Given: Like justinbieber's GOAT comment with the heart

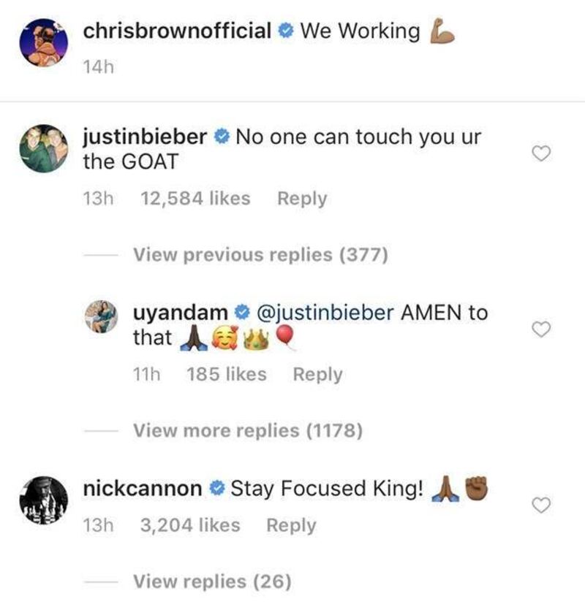Looking at the screenshot, I should [x=541, y=153].
